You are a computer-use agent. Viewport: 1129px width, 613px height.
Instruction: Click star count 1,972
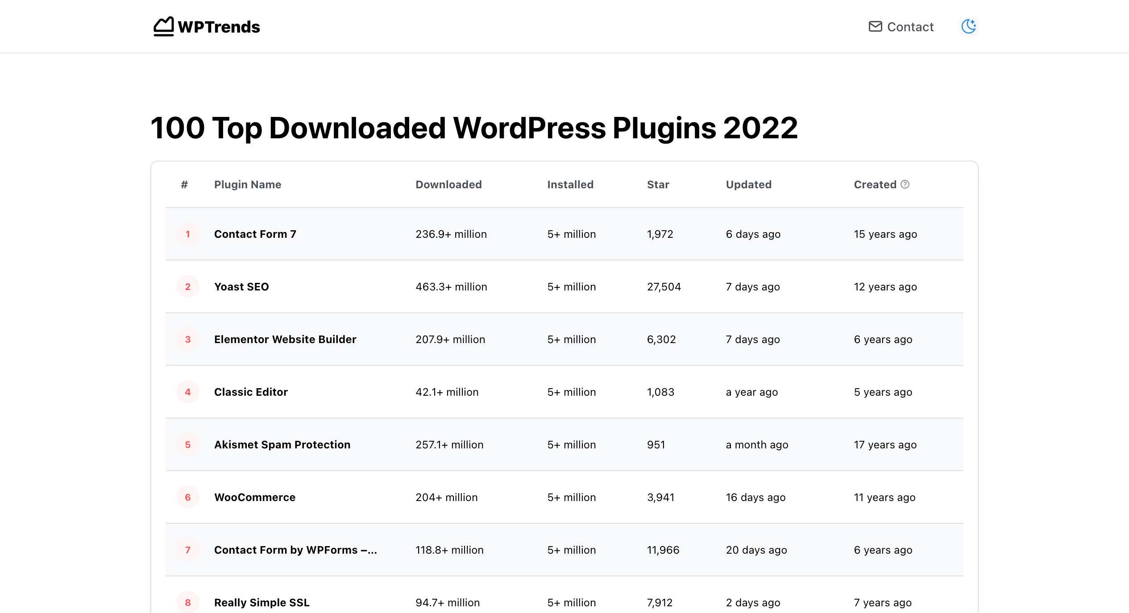[x=660, y=234]
